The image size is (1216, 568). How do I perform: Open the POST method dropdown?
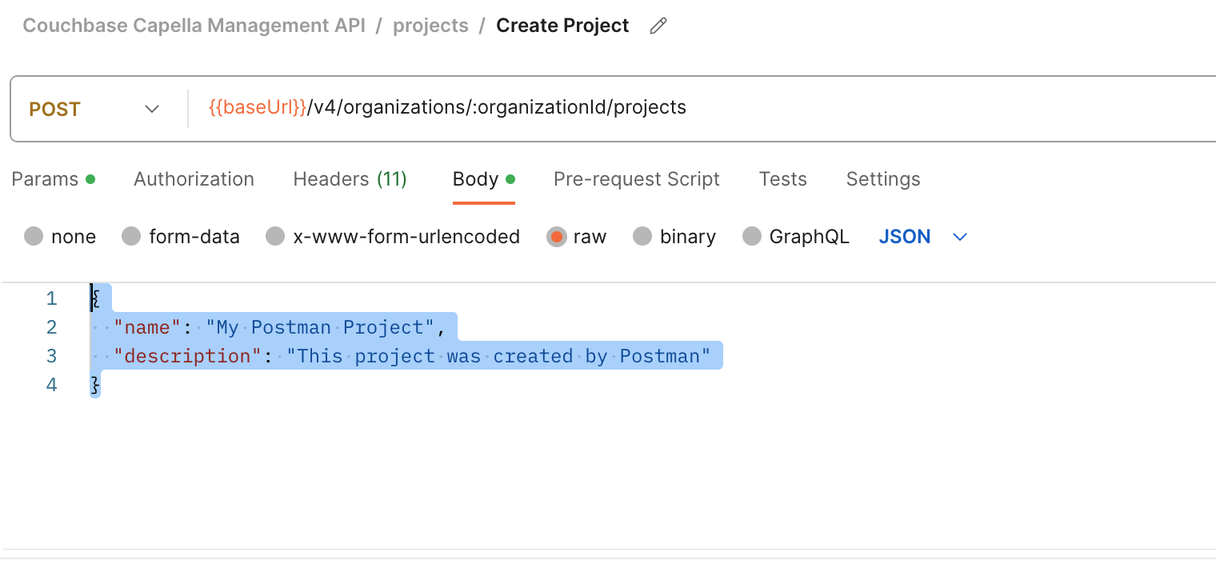pos(94,109)
